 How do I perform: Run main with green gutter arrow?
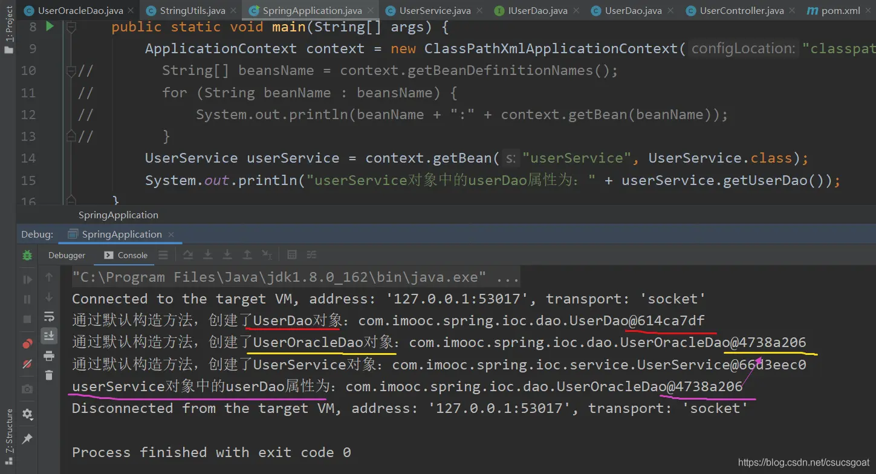coord(50,27)
